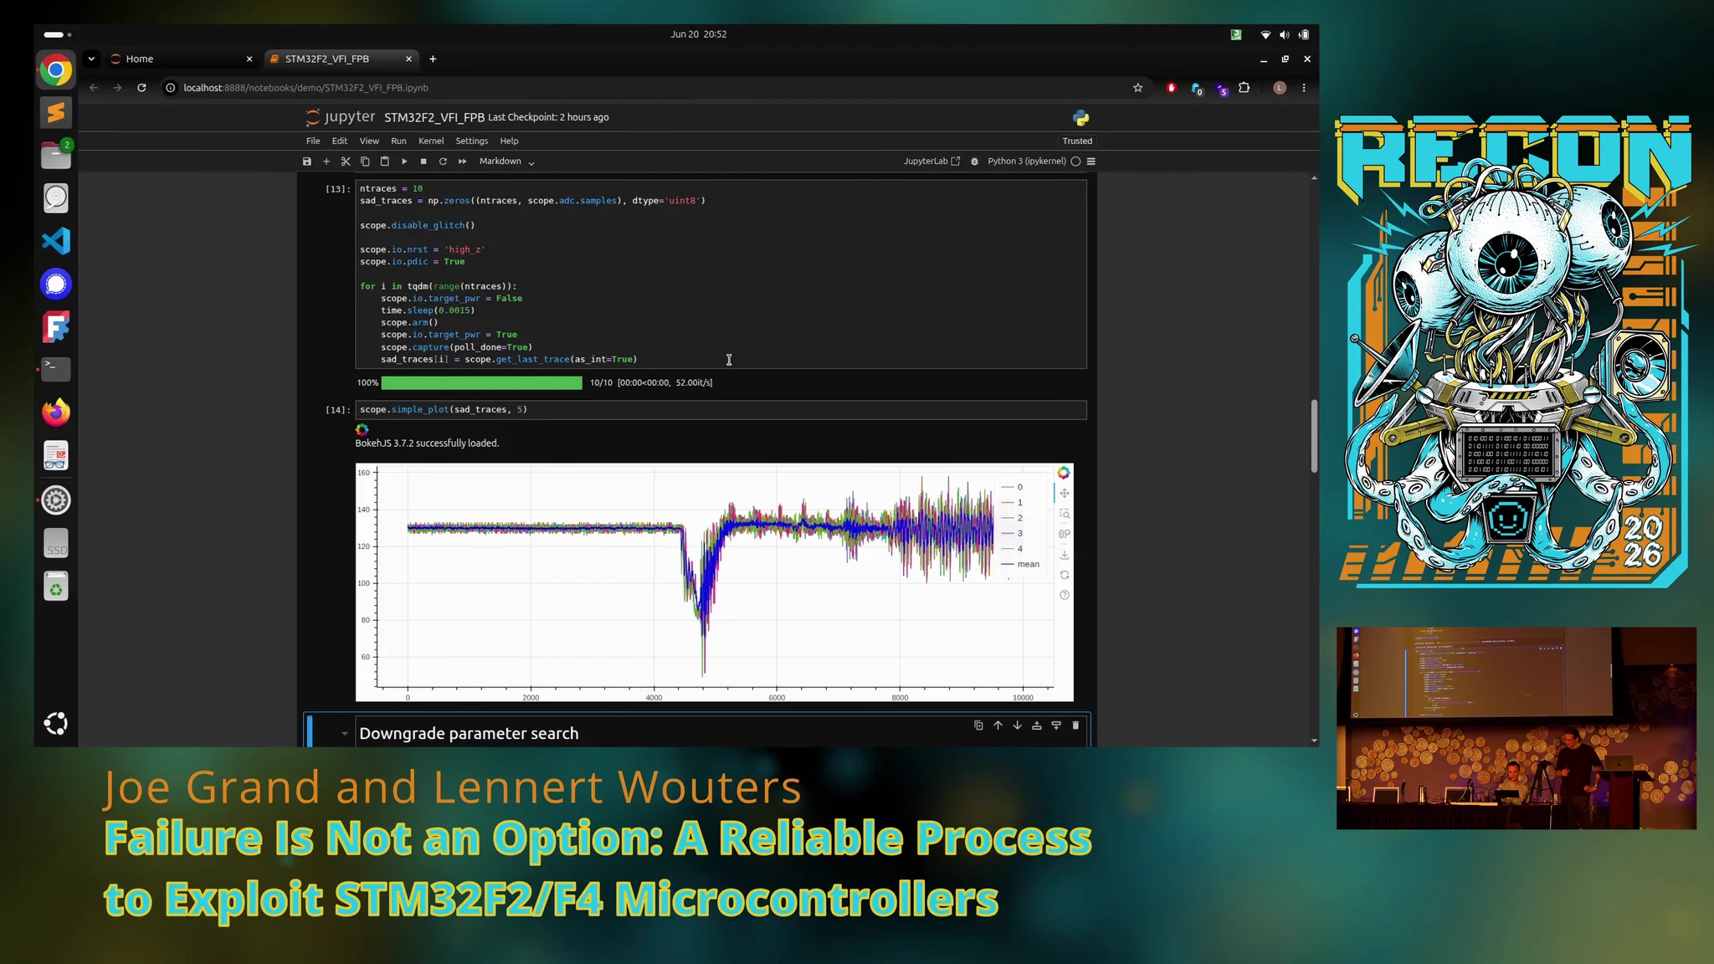
Task: Run the selected cell with the play icon
Action: (404, 162)
